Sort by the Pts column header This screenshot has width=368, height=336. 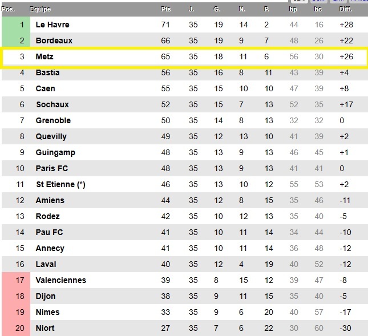pyautogui.click(x=166, y=9)
